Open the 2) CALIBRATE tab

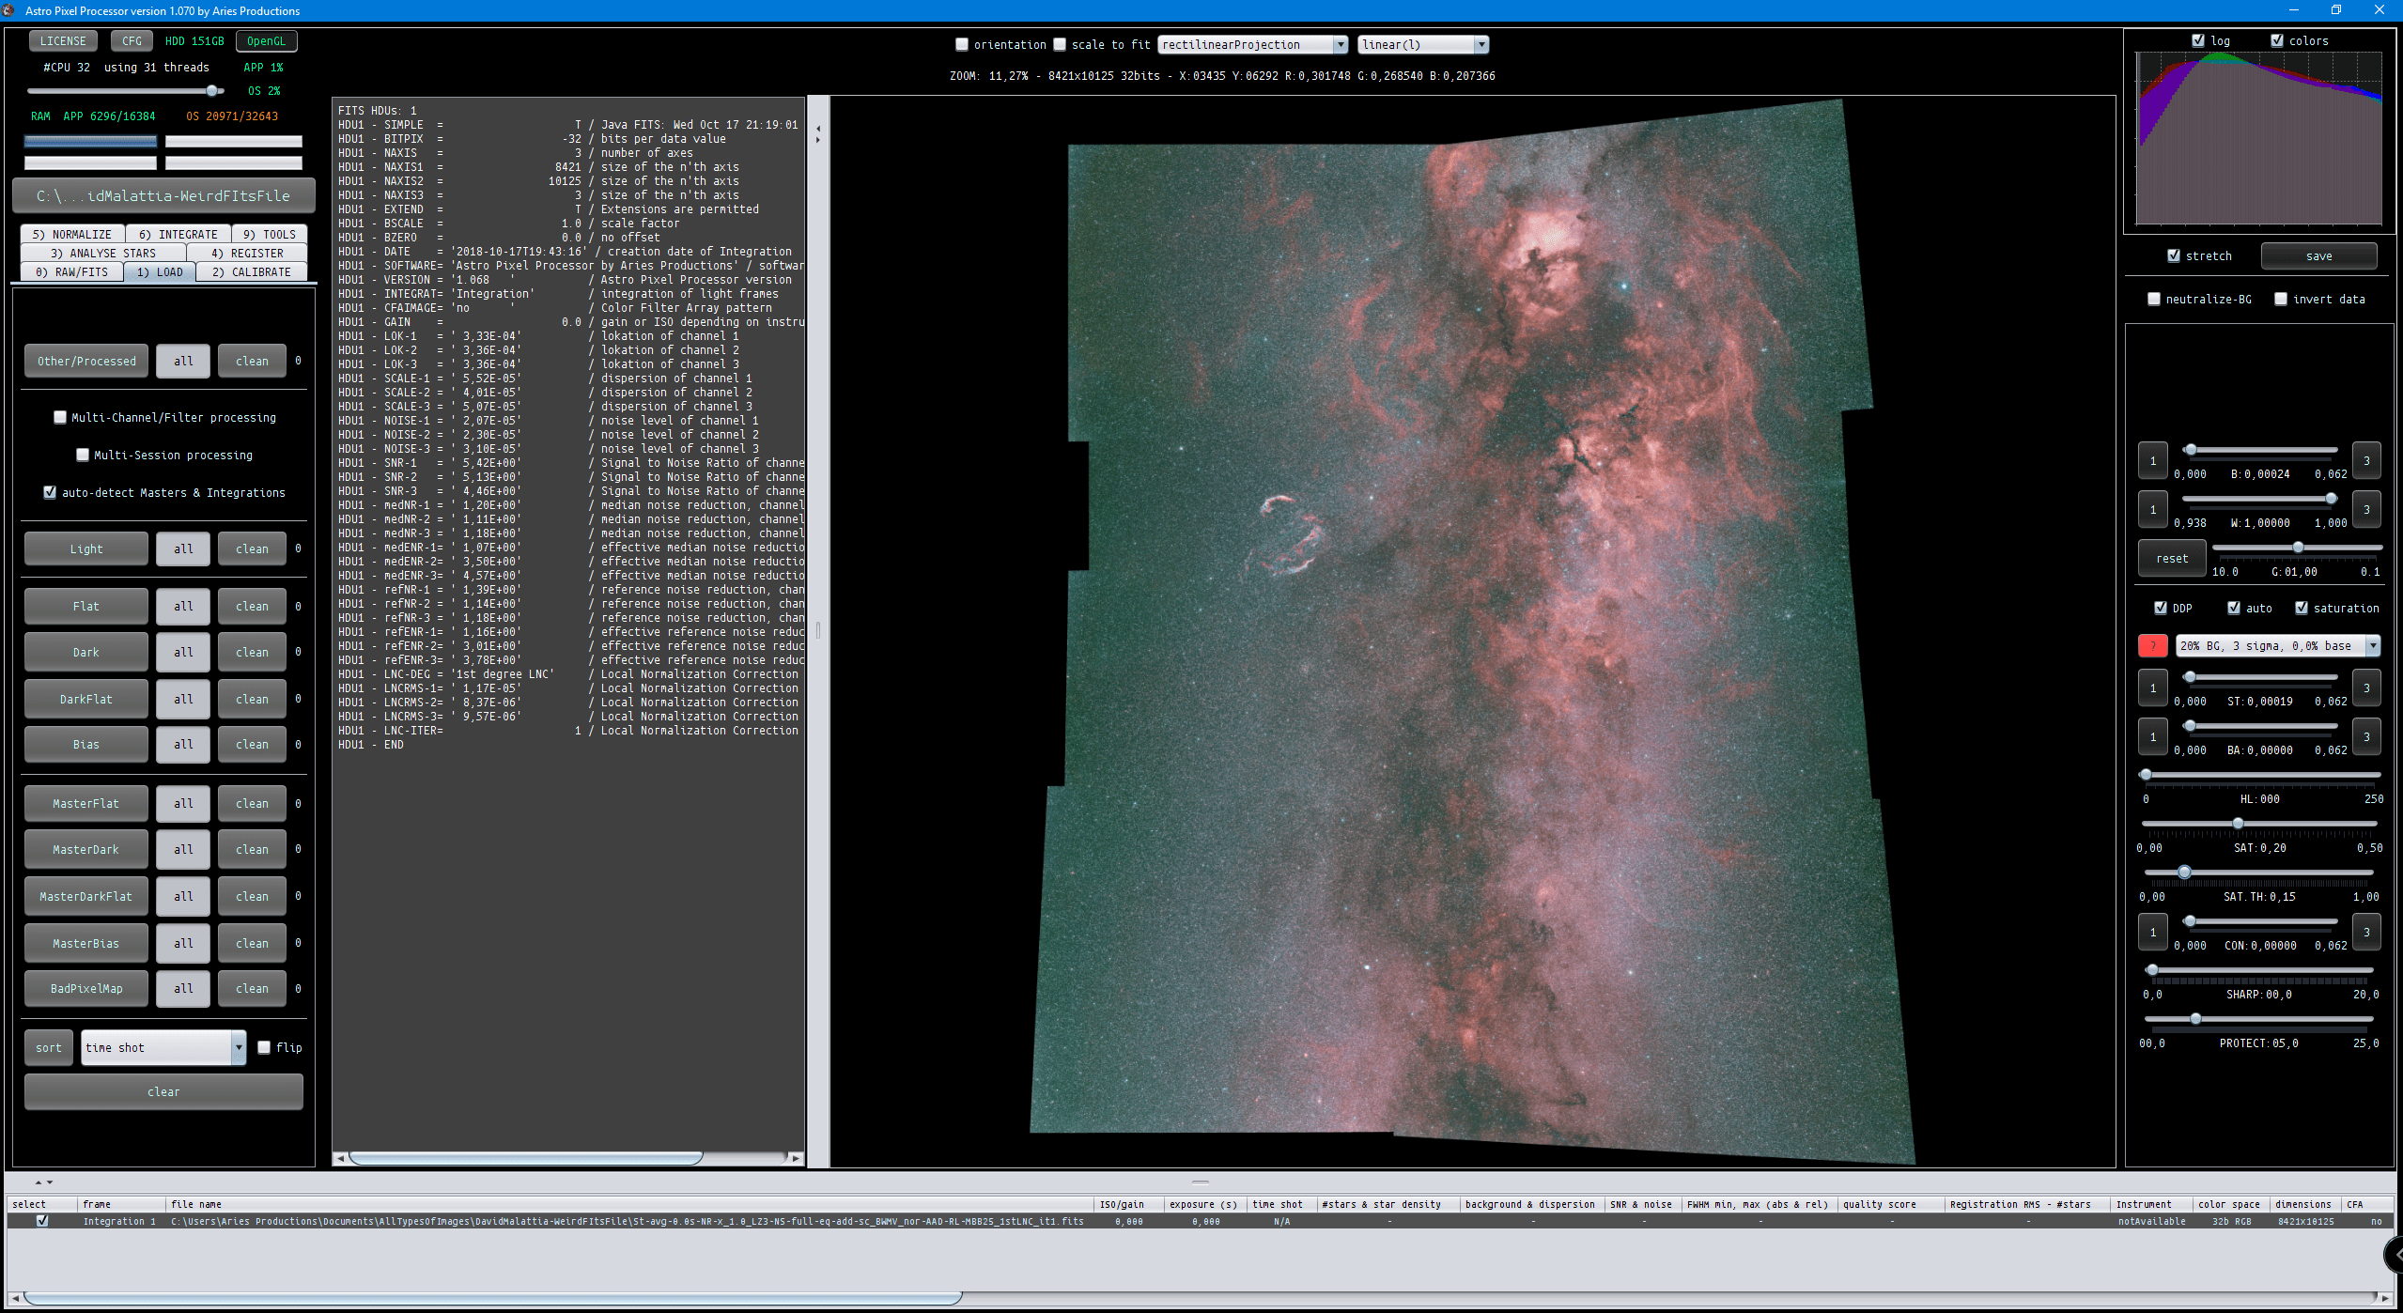[x=251, y=272]
